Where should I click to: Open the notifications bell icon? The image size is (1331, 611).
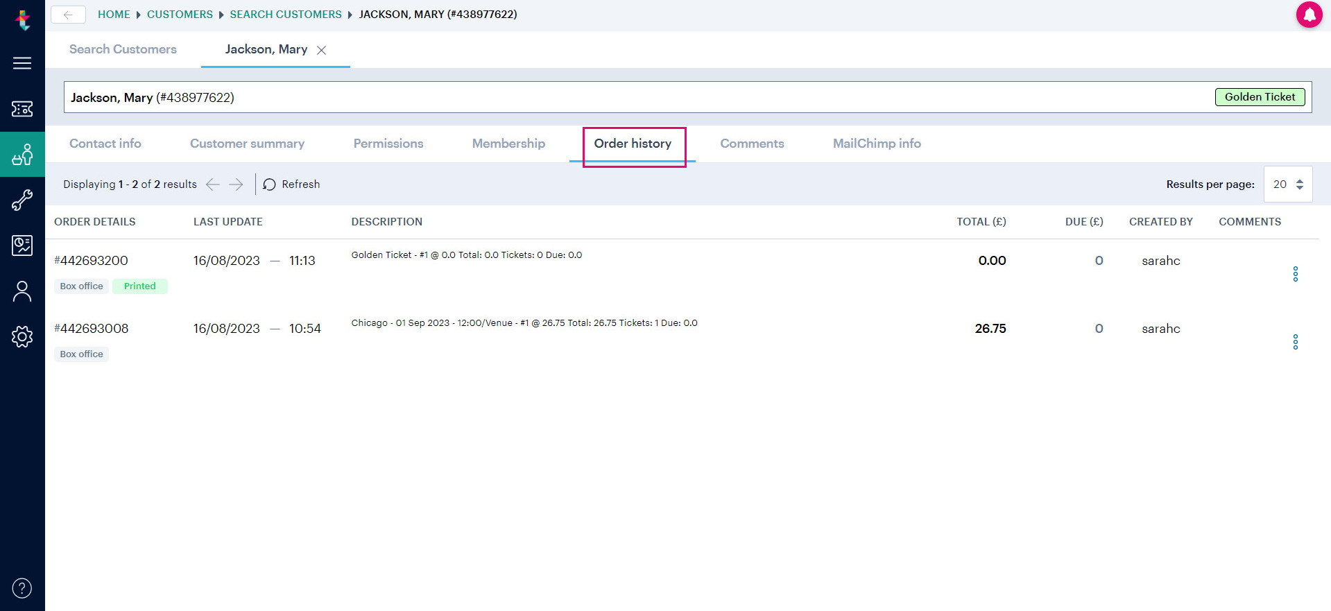click(1309, 15)
